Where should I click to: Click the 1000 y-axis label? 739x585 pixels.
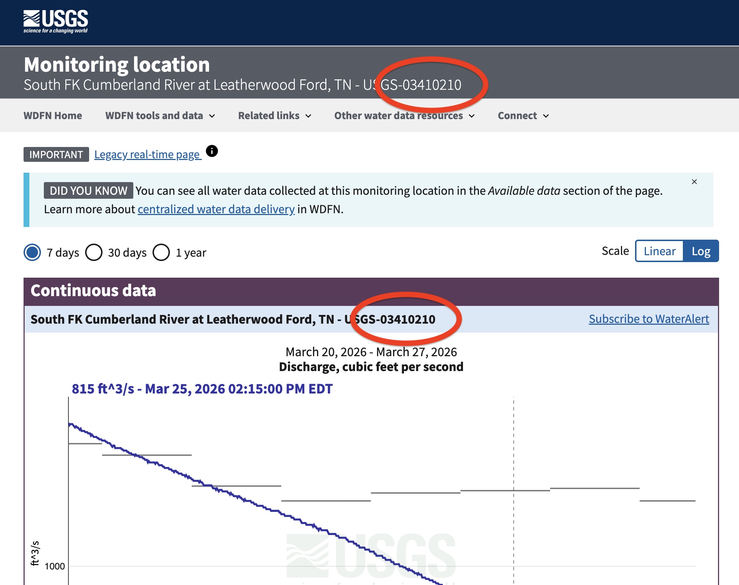[x=54, y=566]
